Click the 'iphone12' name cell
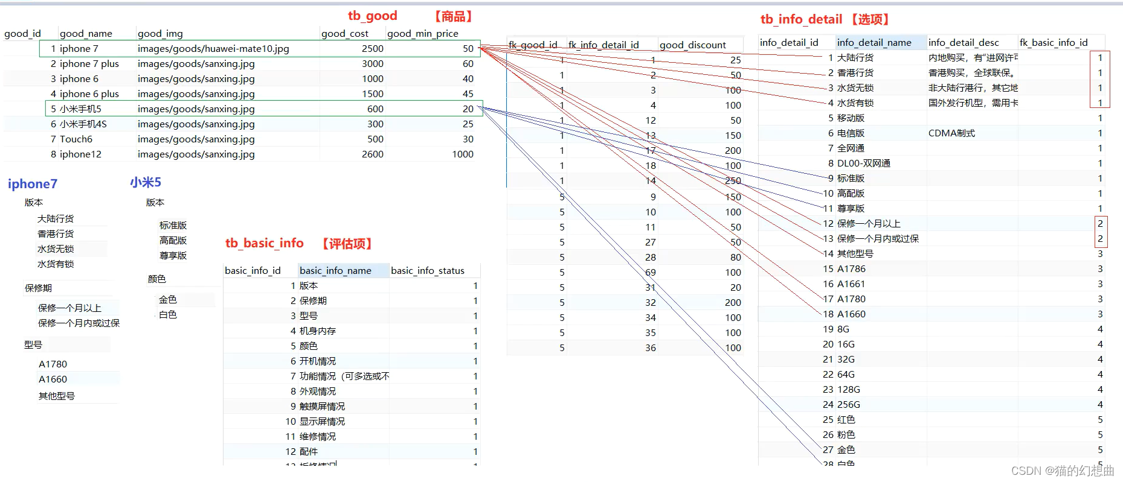1123x482 pixels. tap(81, 154)
